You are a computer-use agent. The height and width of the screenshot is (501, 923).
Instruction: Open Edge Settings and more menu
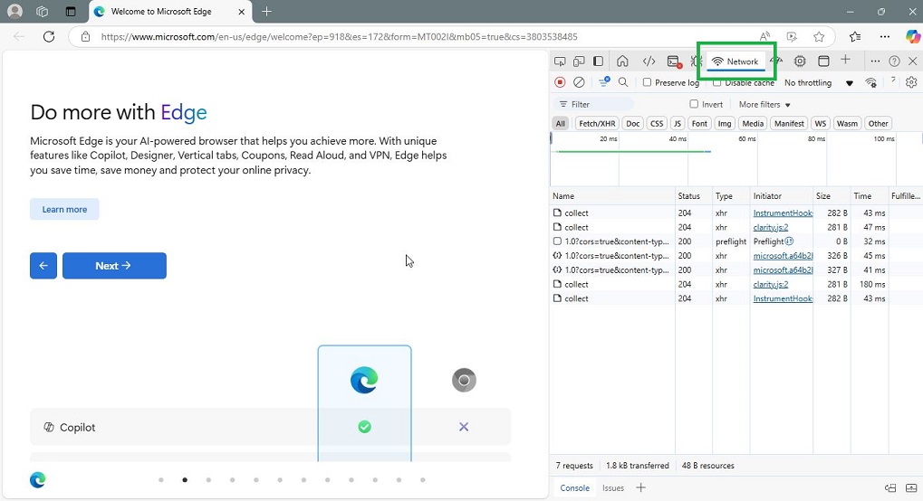(x=885, y=36)
